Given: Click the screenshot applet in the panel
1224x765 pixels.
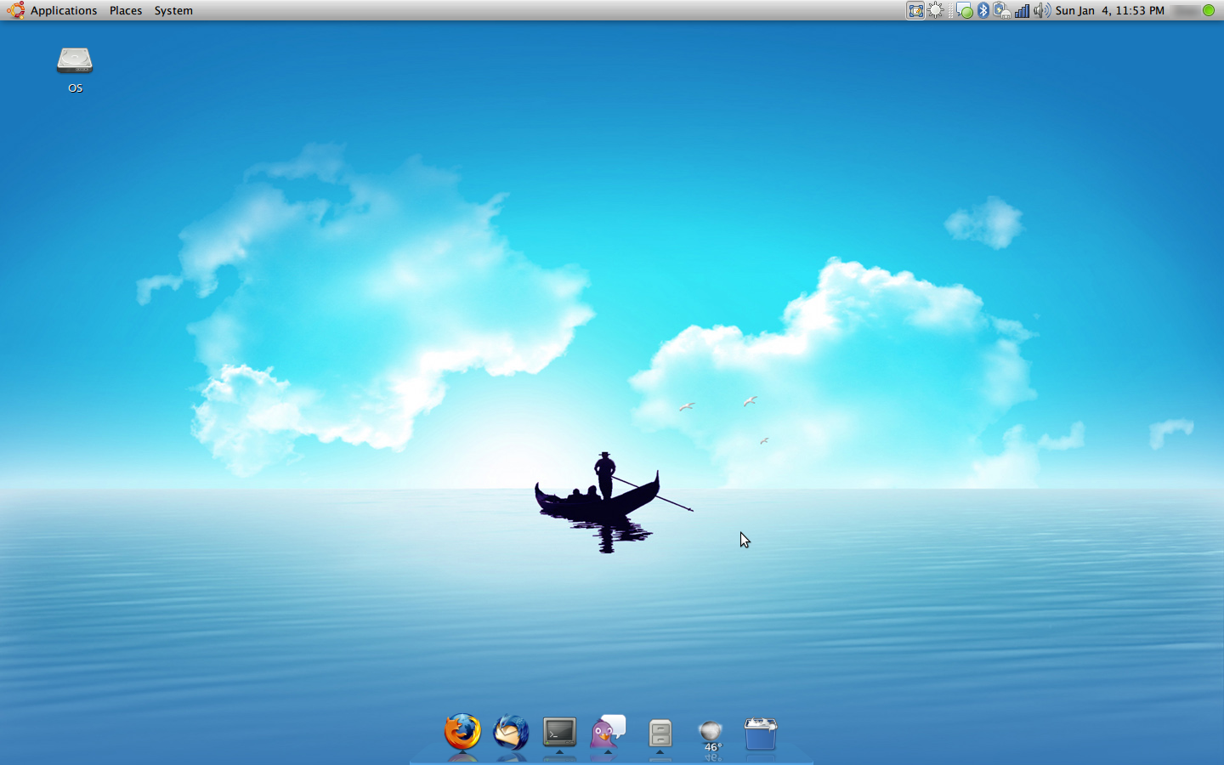Looking at the screenshot, I should coord(915,10).
